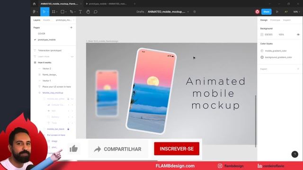
Task: Open file name options chevron
Action: coord(188,12)
